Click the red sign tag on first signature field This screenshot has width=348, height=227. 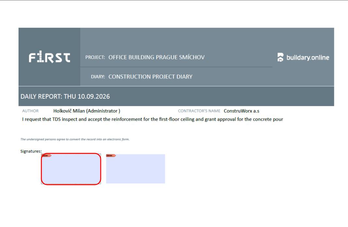pos(47,156)
